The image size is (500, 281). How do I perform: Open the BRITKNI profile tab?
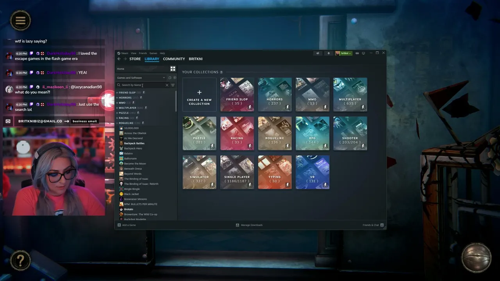tap(196, 59)
